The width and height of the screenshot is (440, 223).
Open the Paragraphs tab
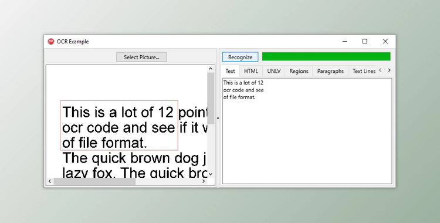pyautogui.click(x=330, y=71)
